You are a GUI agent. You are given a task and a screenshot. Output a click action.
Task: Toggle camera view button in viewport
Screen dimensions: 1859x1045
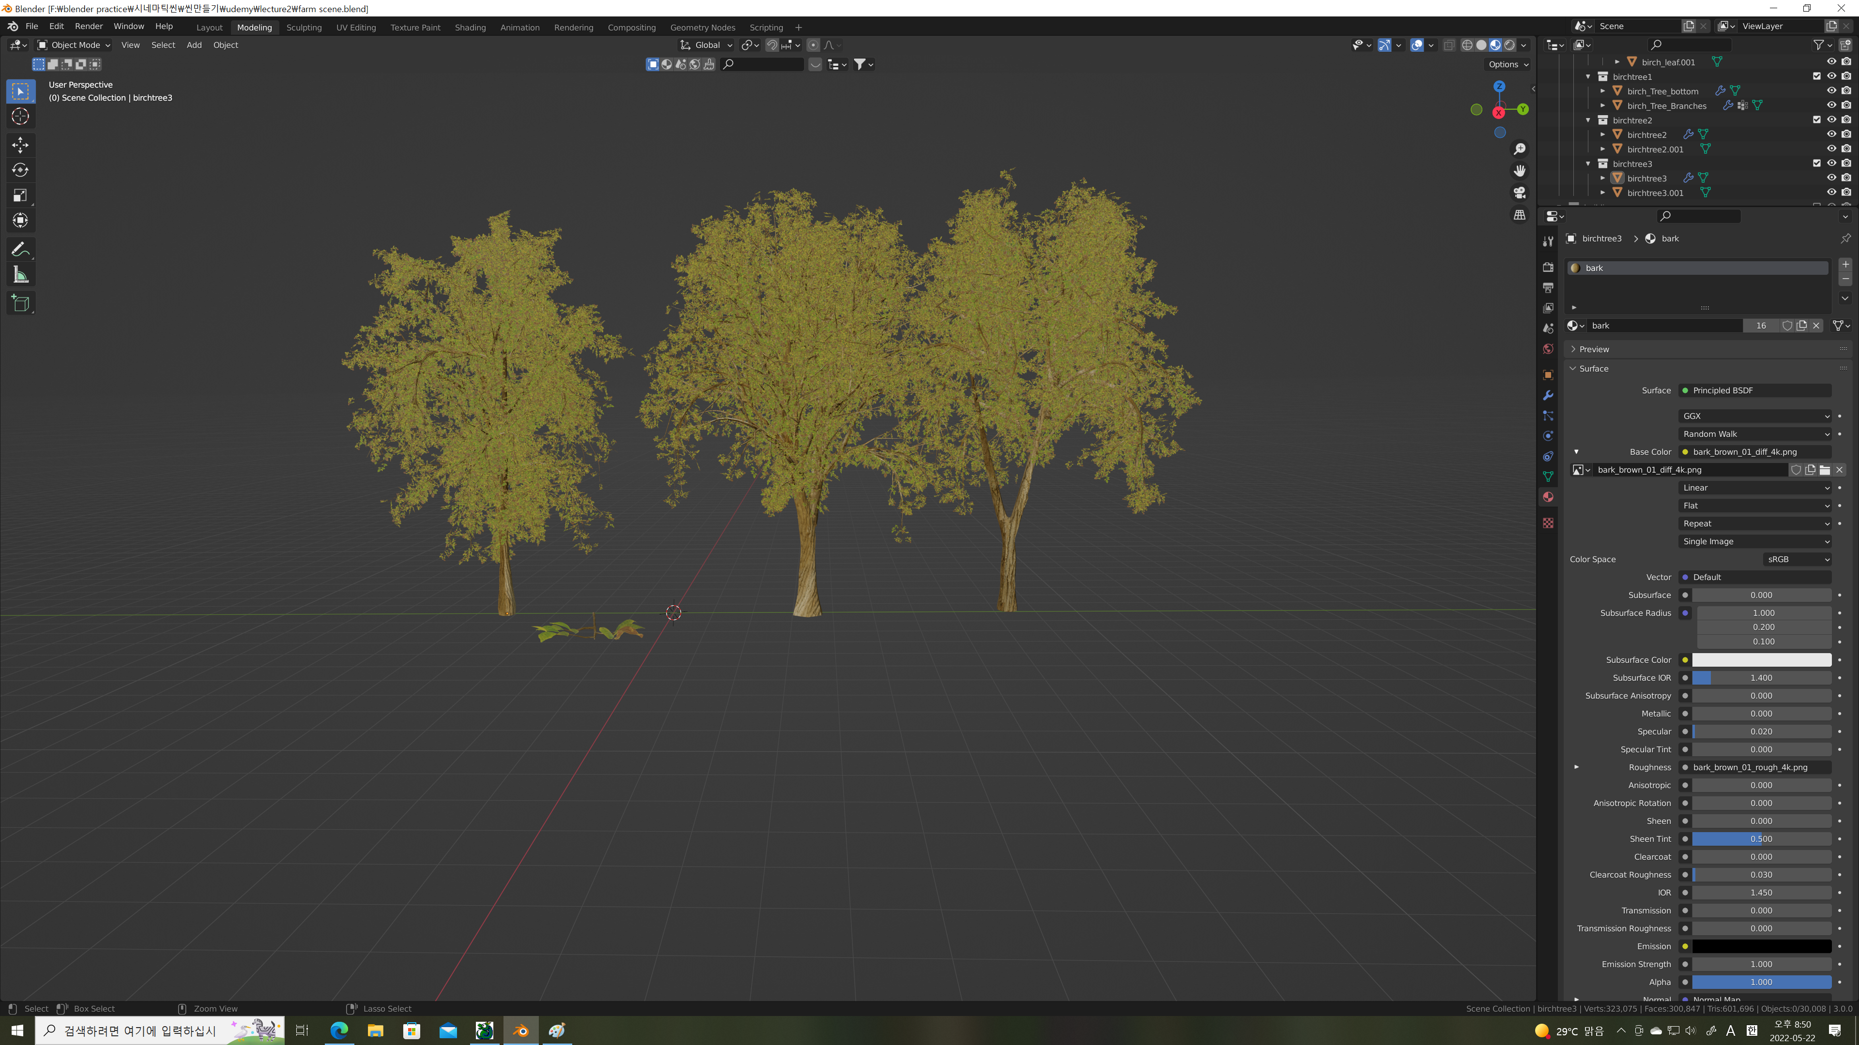[x=1519, y=193]
